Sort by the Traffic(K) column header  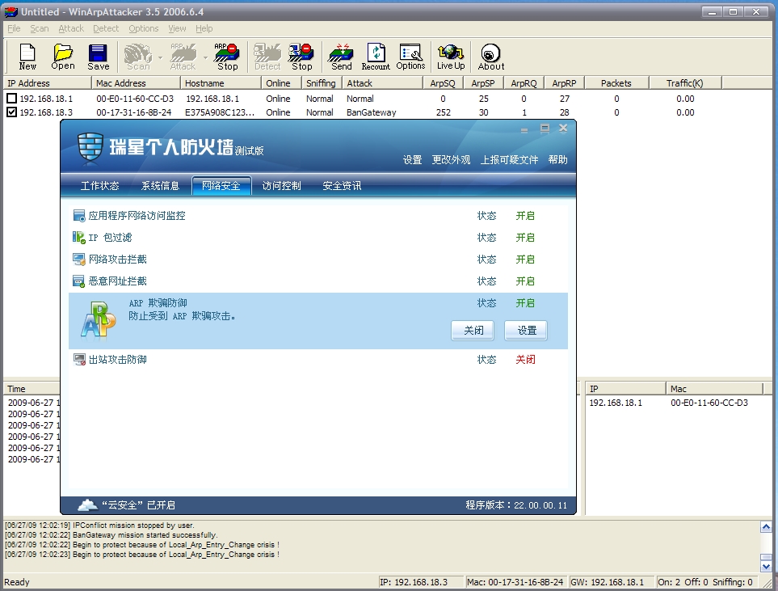click(685, 83)
